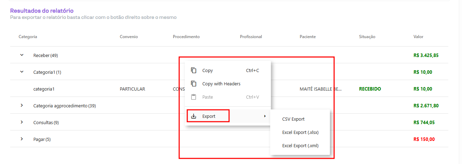
Task: Select Excel Export (.xml) option
Action: click(x=300, y=146)
